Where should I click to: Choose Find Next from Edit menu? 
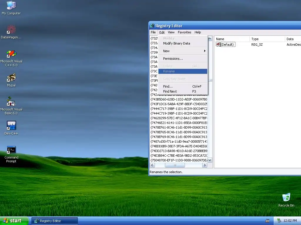[183, 91]
